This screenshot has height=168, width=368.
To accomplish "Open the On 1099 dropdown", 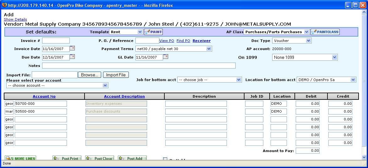I will point(334,57).
